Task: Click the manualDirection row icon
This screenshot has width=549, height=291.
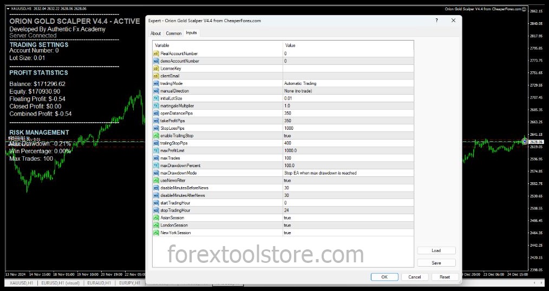Action: pos(156,91)
